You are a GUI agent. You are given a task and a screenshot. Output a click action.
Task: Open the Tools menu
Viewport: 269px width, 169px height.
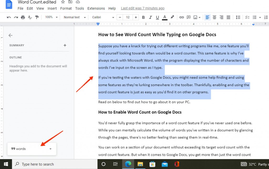click(x=80, y=8)
